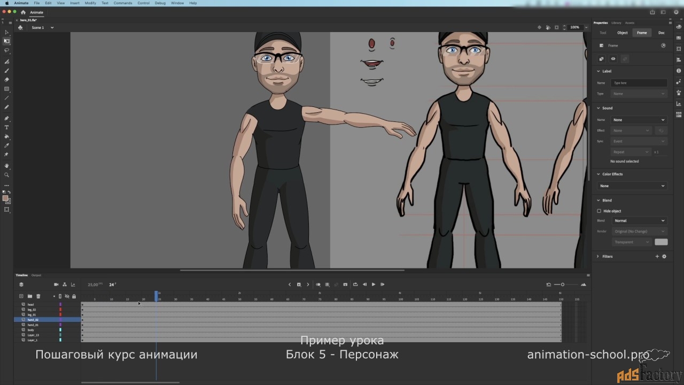
Task: Open the Edit Toolbar three-dots button
Action: [x=7, y=186]
